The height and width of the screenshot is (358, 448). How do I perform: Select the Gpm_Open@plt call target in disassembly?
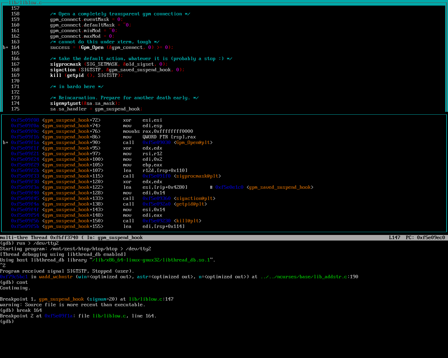(194, 143)
